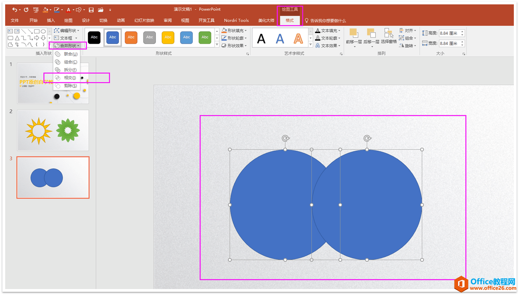Click the font color 'A' icon in quick access toolbar
The width and height of the screenshot is (519, 295).
[x=68, y=10]
